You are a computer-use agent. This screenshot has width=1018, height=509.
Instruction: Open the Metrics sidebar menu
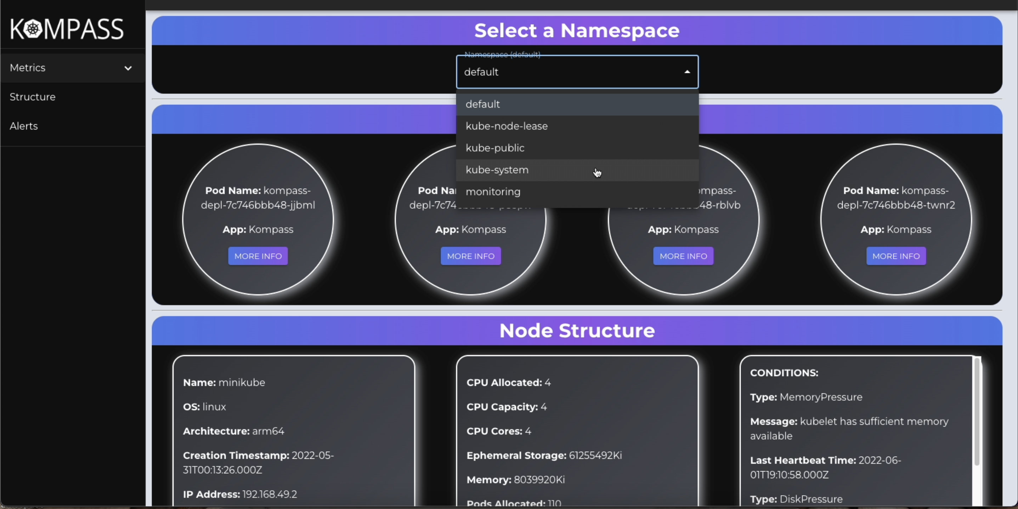(x=73, y=68)
